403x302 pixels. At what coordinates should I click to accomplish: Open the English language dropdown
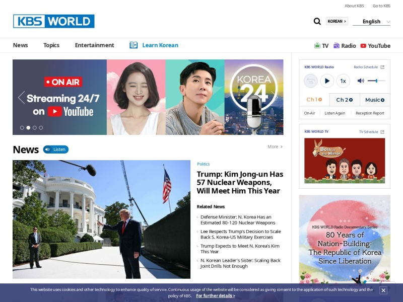pos(371,22)
